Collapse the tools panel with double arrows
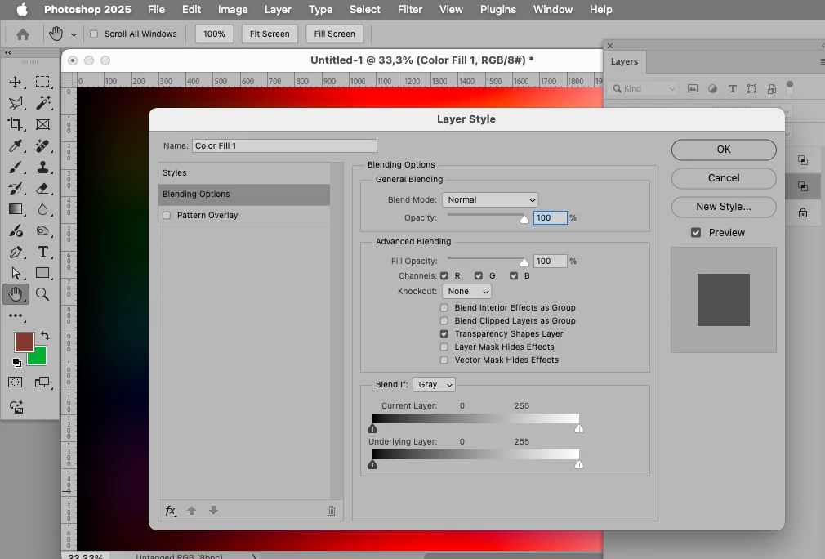 8,52
